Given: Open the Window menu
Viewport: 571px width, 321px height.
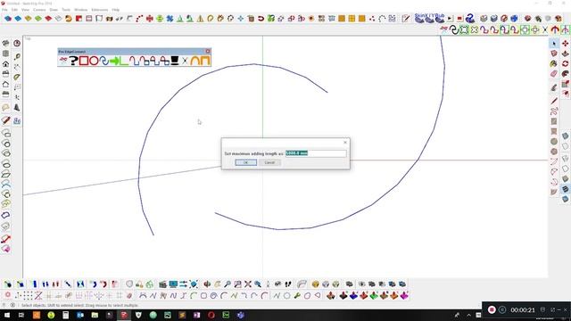Looking at the screenshot, I should click(81, 10).
